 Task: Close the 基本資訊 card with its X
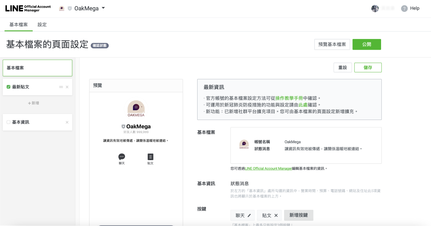(x=67, y=122)
